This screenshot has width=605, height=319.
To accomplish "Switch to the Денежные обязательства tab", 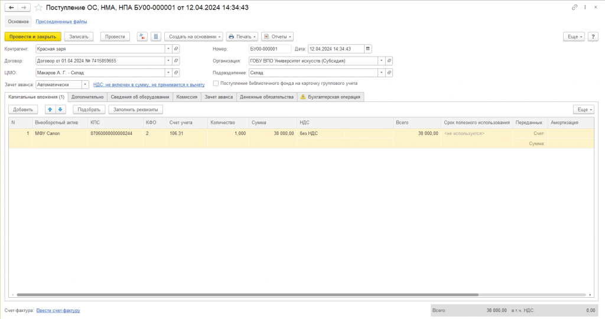I will (266, 97).
